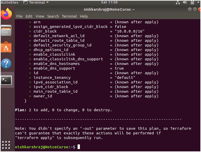
Task: Open the Search menu
Action: point(53,16)
